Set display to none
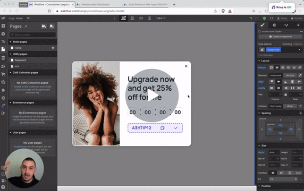 [x=300, y=67]
